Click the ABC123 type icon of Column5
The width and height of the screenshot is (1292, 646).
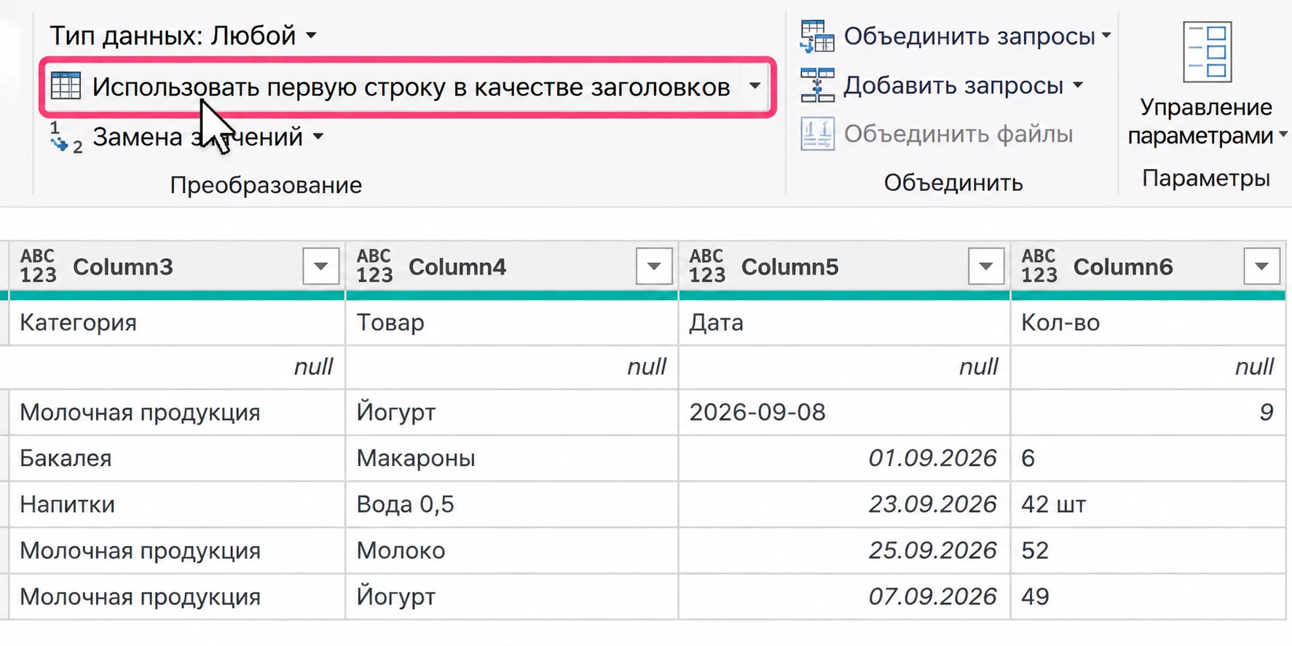coord(707,267)
